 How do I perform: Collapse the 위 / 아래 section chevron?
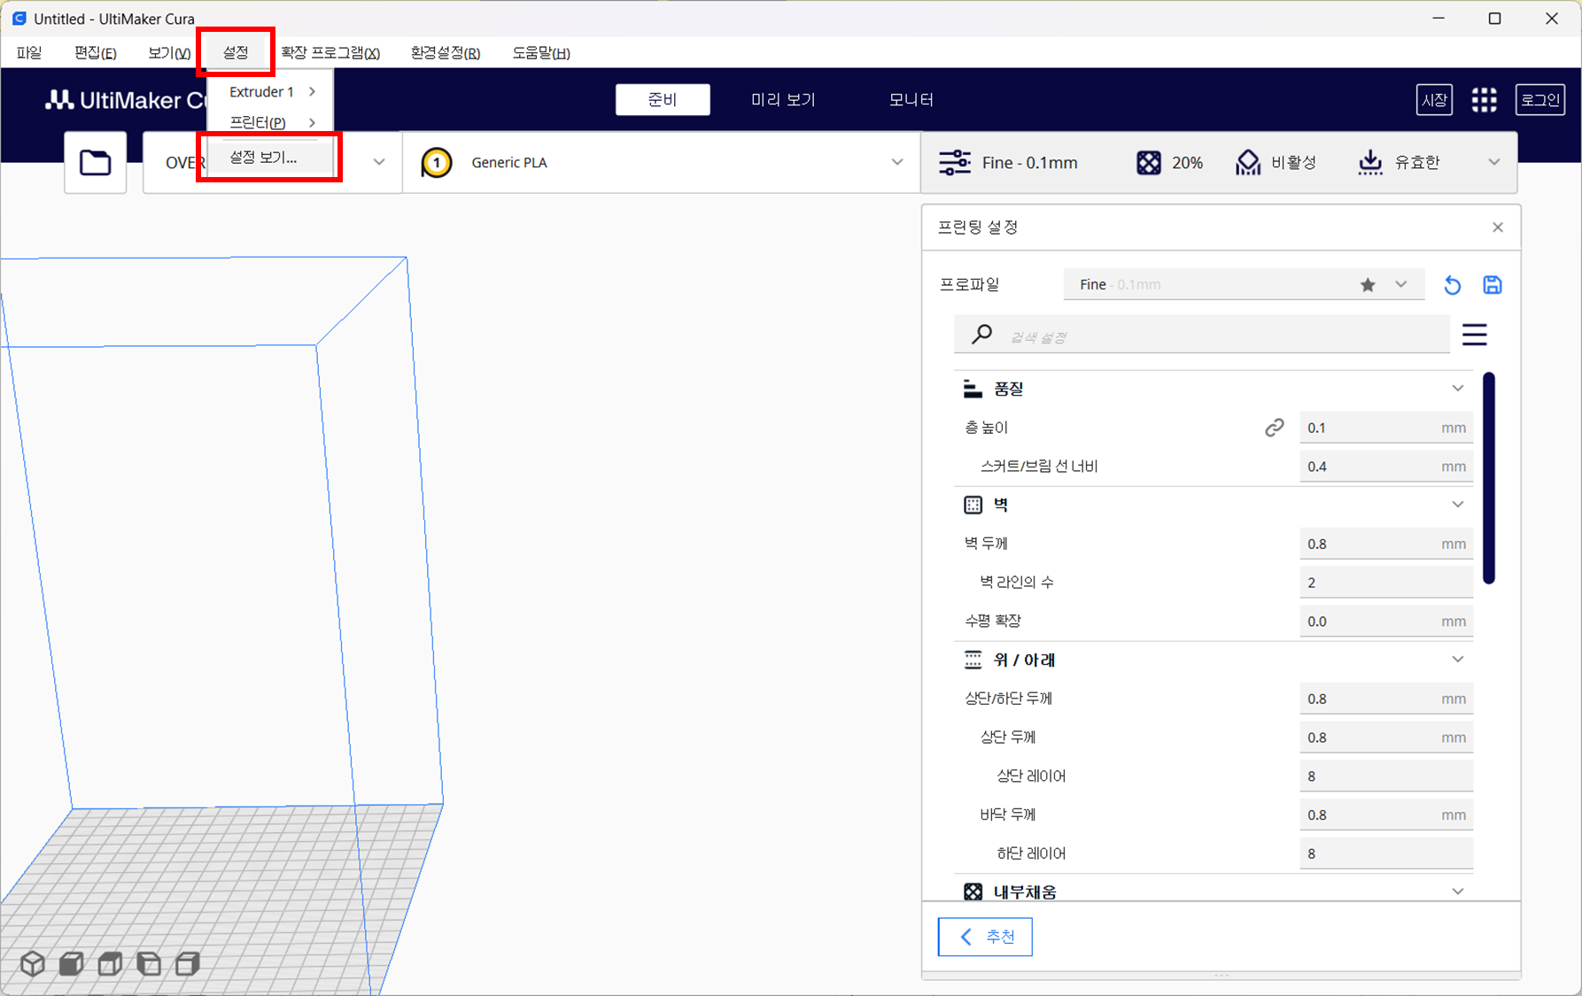(1458, 660)
